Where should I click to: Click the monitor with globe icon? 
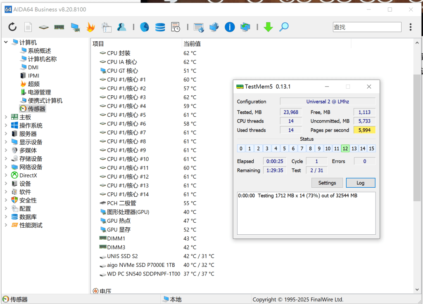[x=214, y=27]
